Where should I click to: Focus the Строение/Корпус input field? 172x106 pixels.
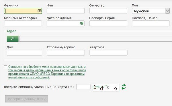[x=66, y=53]
